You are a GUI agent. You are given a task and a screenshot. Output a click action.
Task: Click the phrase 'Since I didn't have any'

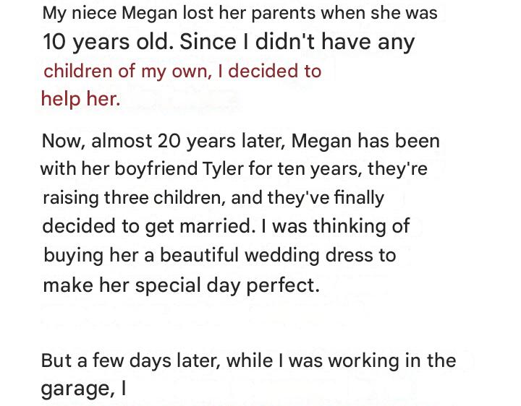point(297,42)
